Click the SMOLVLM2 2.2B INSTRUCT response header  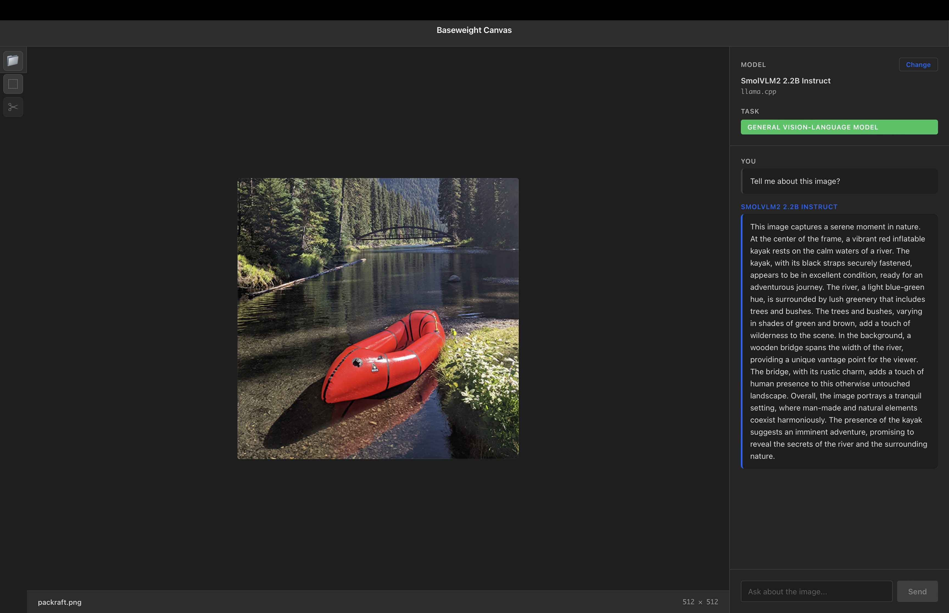[789, 207]
